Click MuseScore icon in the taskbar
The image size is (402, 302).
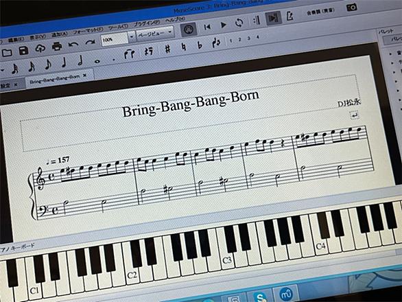point(287,294)
